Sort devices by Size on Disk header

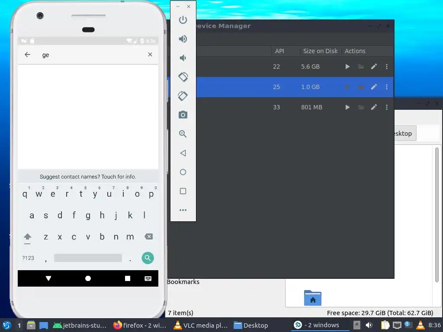[320, 51]
